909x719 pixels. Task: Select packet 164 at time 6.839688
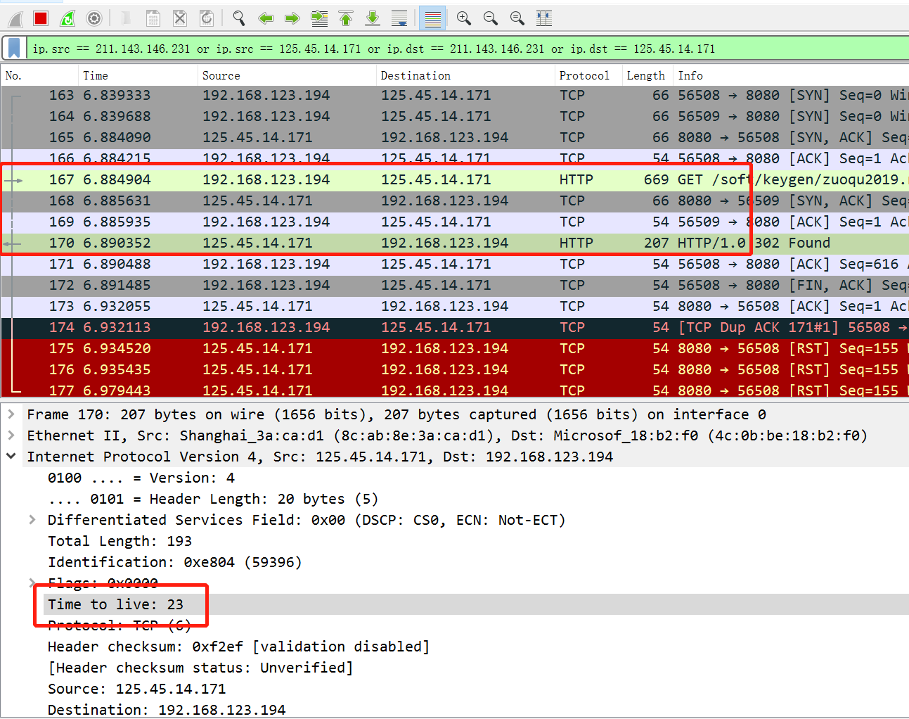455,117
